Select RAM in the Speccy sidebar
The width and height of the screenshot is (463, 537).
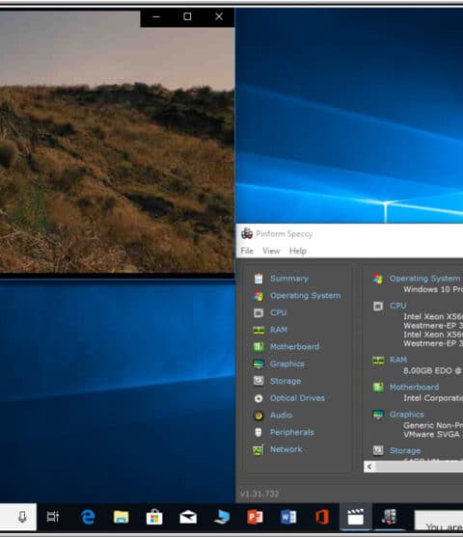click(x=278, y=330)
